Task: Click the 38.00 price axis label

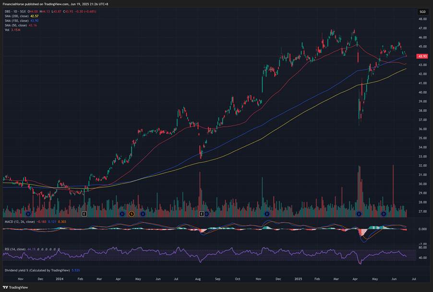Action: coord(422,110)
